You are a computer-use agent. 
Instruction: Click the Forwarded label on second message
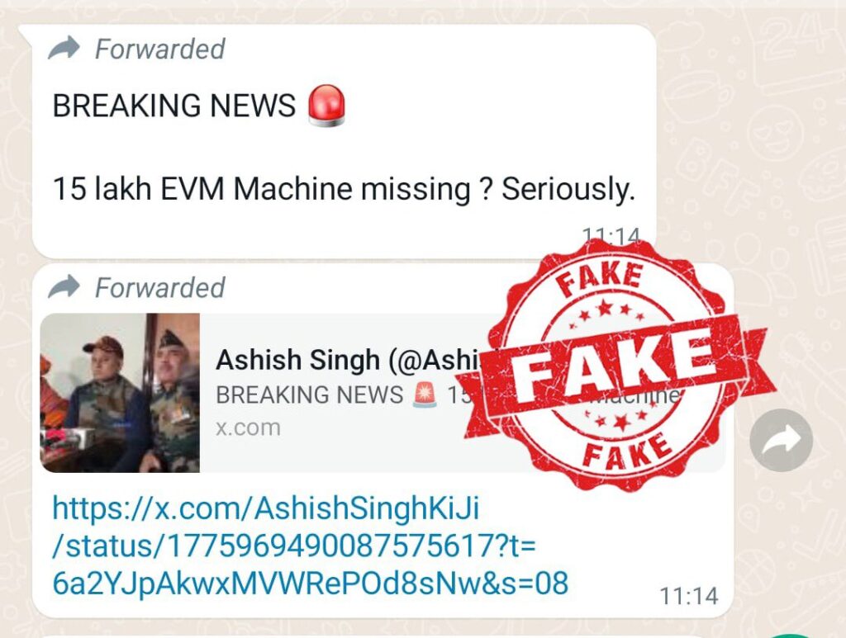(x=159, y=287)
